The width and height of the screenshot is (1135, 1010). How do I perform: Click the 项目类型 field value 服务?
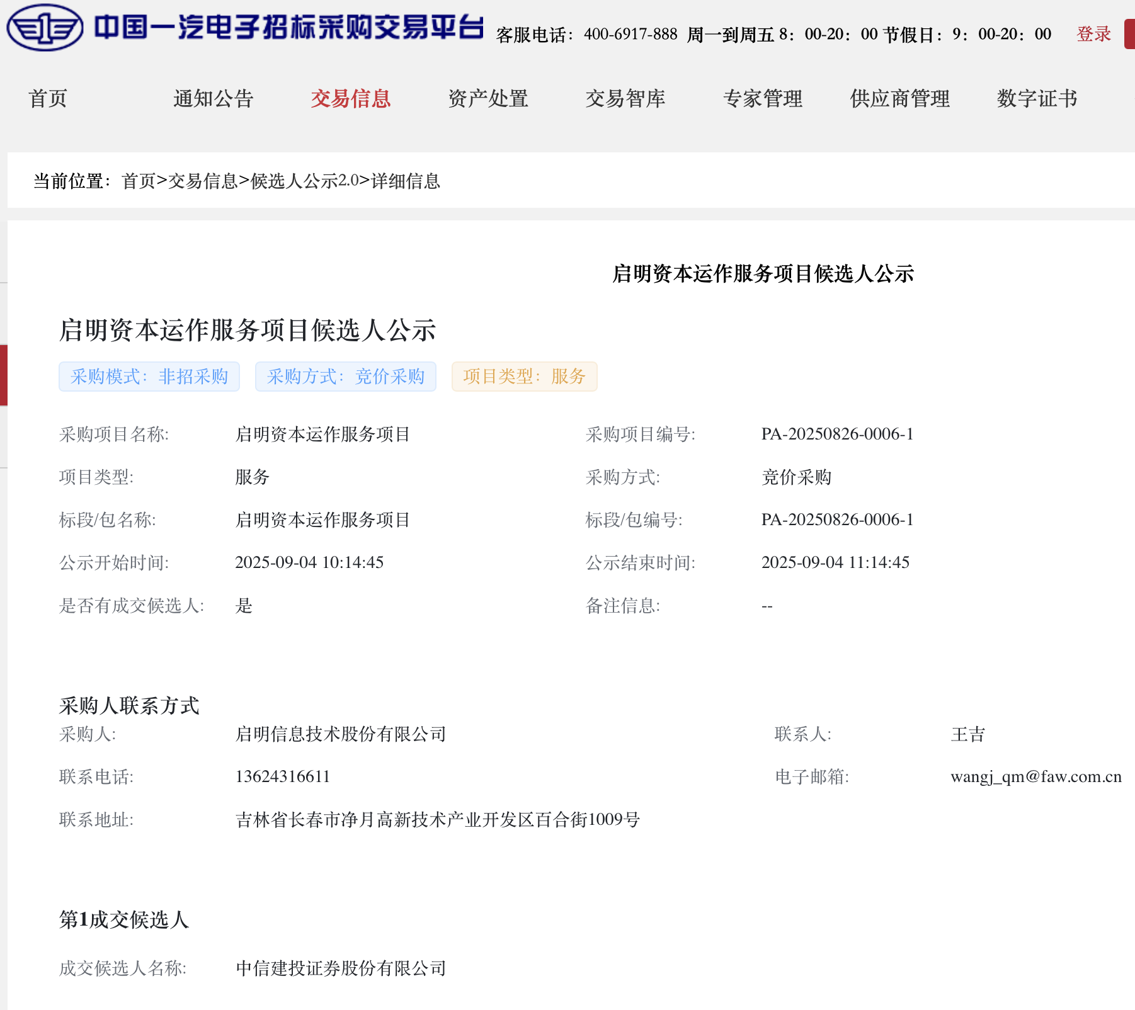click(x=253, y=477)
